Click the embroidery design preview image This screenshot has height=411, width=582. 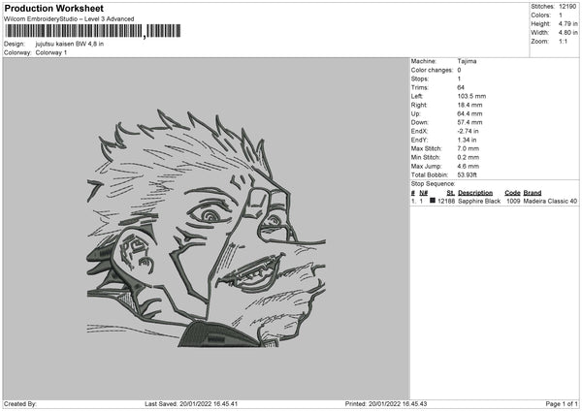207,228
